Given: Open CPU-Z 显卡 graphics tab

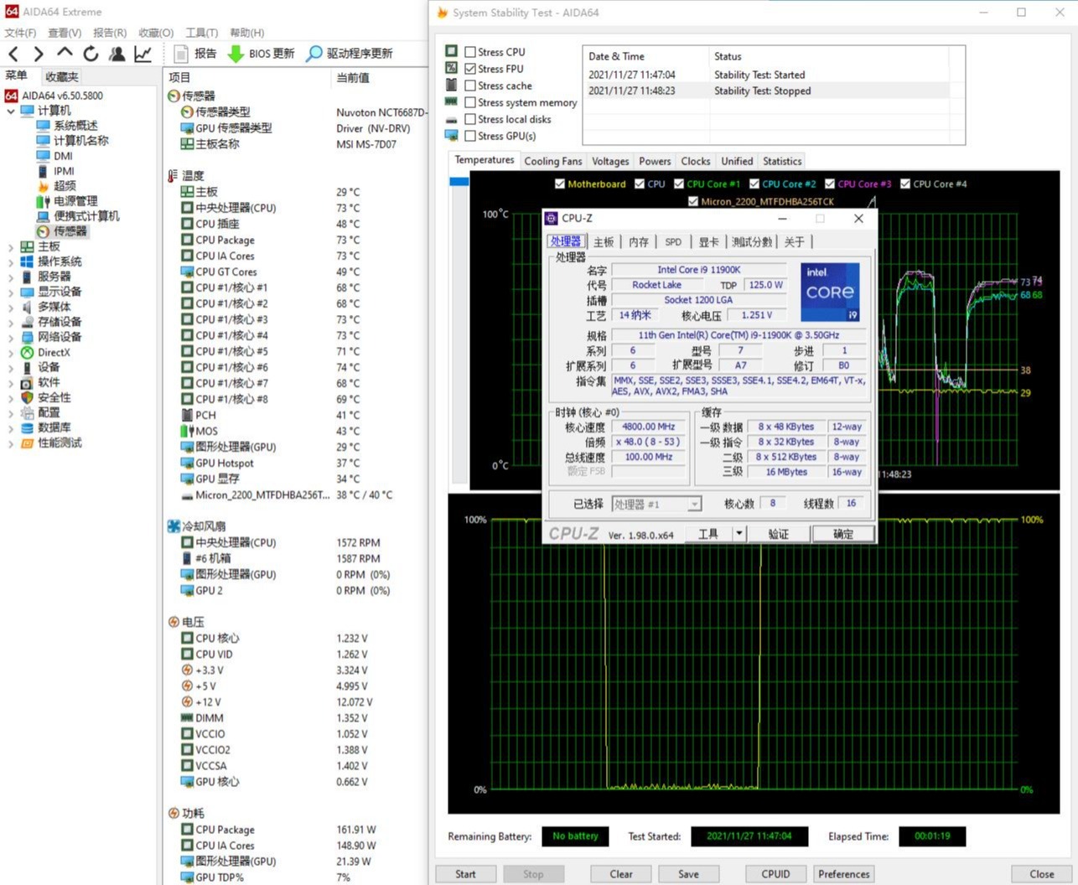Looking at the screenshot, I should click(708, 241).
